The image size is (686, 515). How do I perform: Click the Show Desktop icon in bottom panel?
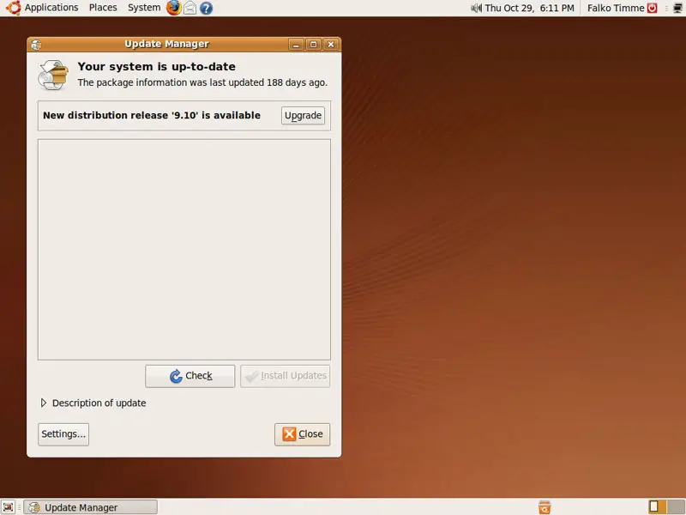point(8,507)
